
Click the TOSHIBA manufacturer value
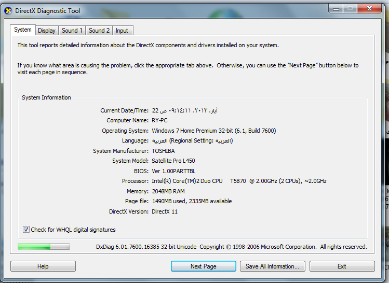click(163, 151)
